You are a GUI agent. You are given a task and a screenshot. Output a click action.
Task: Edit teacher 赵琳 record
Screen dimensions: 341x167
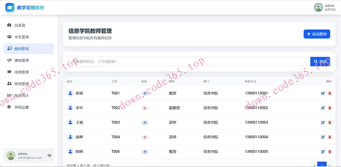[x=323, y=137]
